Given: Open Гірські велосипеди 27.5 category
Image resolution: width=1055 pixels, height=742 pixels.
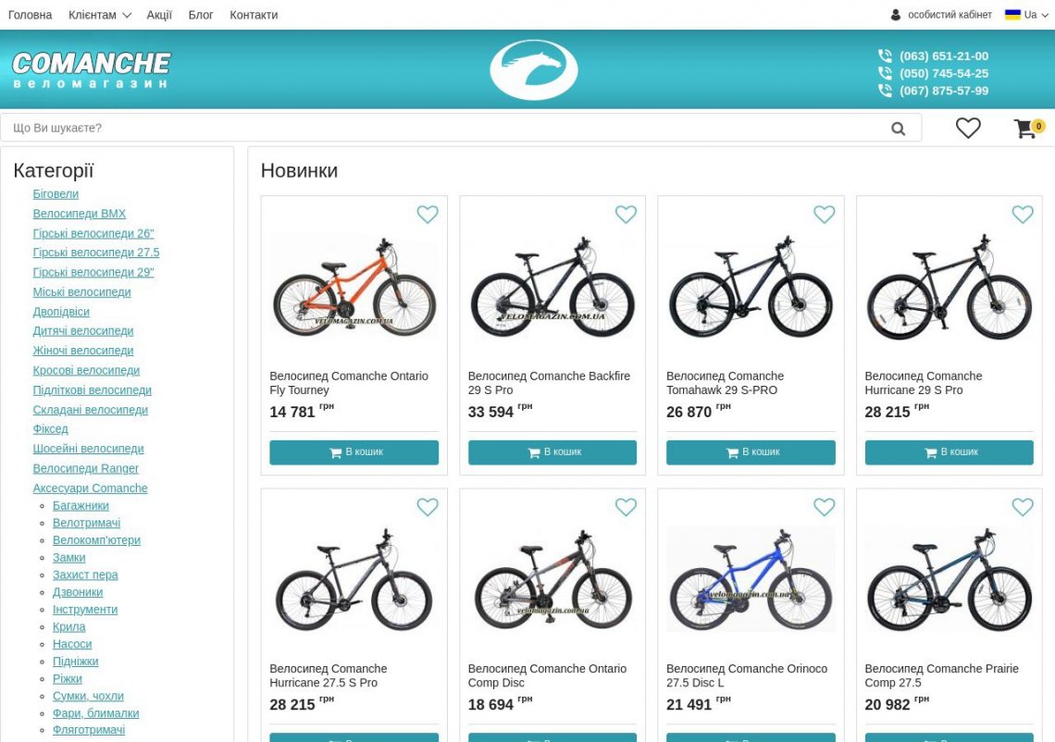Looking at the screenshot, I should pyautogui.click(x=96, y=253).
